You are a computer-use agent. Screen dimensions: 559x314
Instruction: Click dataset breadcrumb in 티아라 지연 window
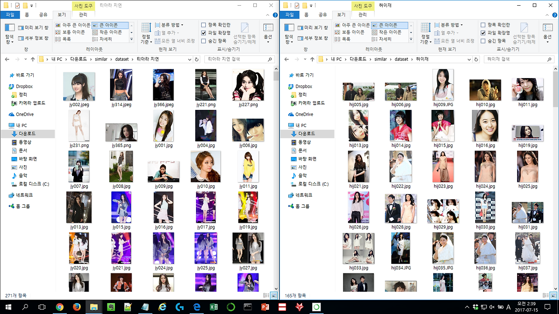[x=122, y=59]
